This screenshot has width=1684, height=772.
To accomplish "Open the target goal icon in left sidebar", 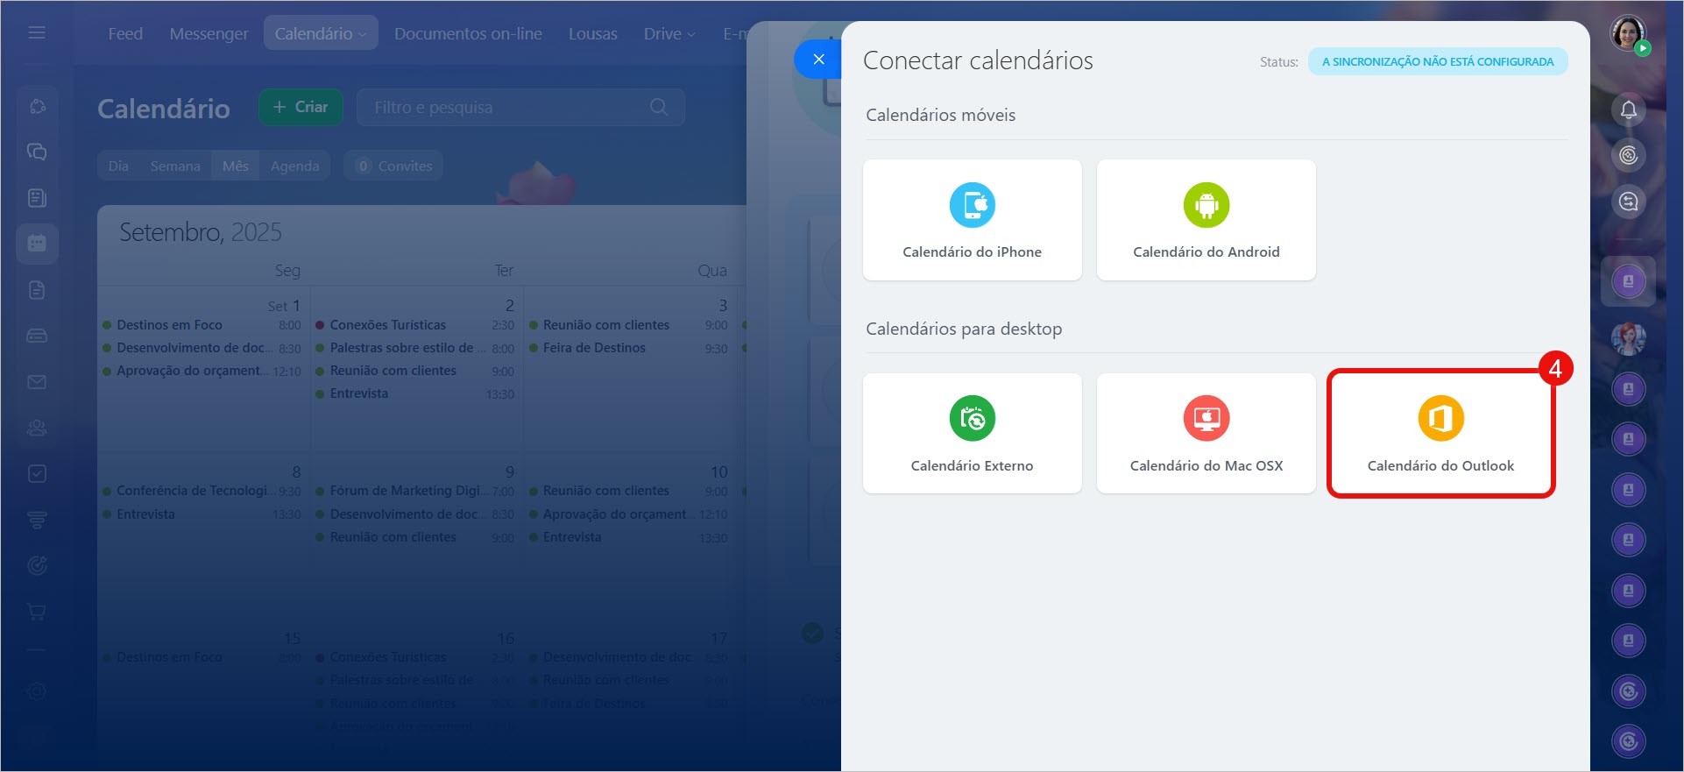I will tap(37, 565).
